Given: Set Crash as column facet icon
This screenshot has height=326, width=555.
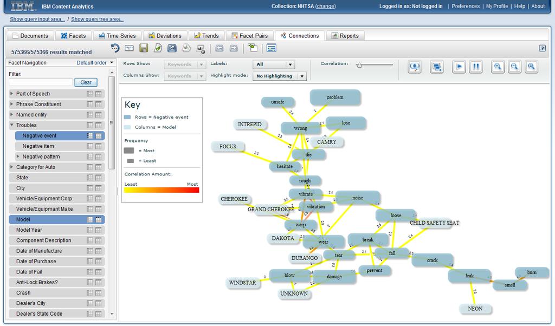Looking at the screenshot, I should [x=99, y=293].
